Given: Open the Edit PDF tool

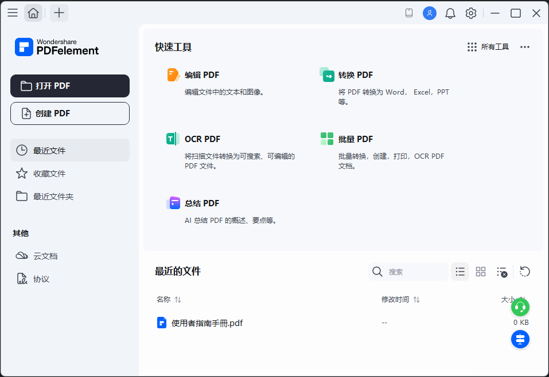Looking at the screenshot, I should [x=201, y=75].
